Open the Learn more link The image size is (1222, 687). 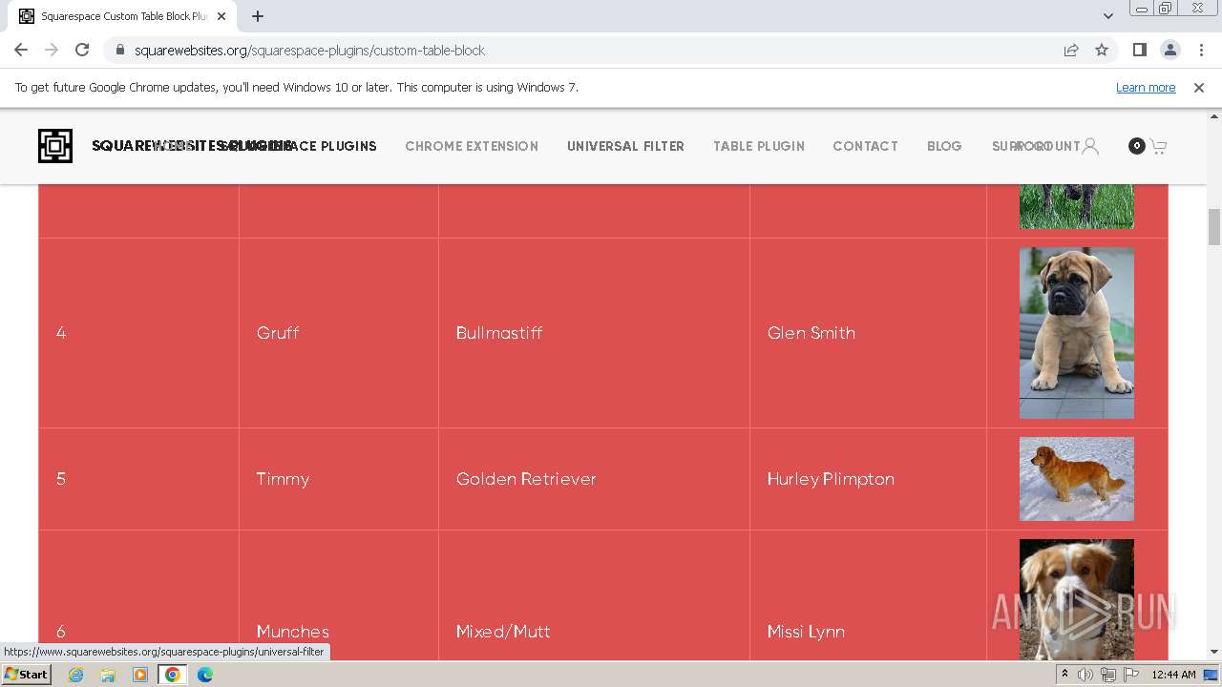pyautogui.click(x=1146, y=87)
